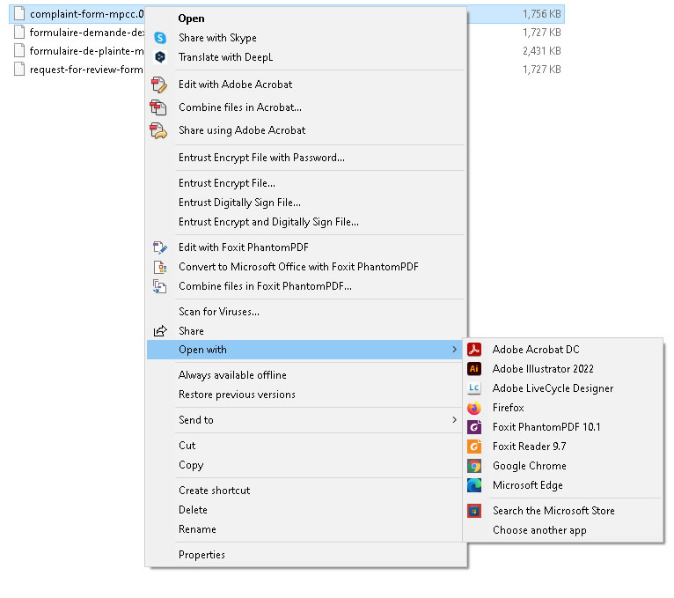Viewport: 674px width, 598px height.
Task: Click the Microsoft Edge icon
Action: pyautogui.click(x=474, y=485)
